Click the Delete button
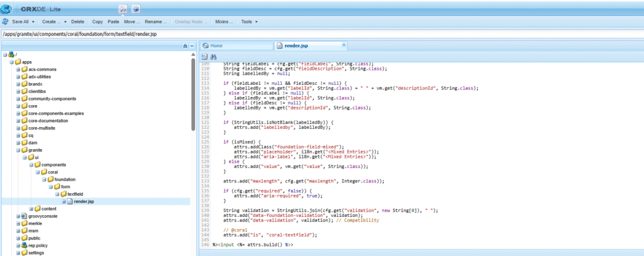Image resolution: width=644 pixels, height=256 pixels. point(77,21)
